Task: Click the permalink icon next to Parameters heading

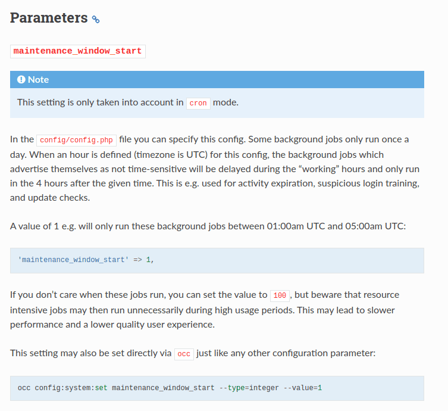Action: point(96,19)
